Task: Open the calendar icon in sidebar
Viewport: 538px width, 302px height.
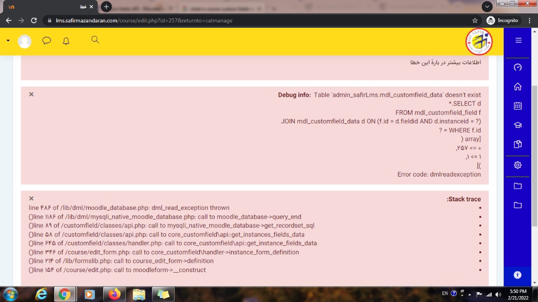Action: point(518,106)
